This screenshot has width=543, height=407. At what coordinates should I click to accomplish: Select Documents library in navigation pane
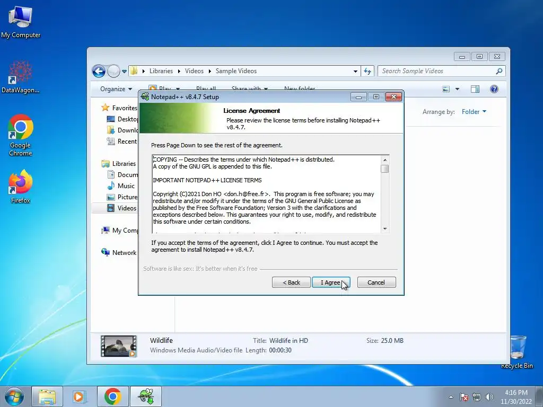point(122,175)
